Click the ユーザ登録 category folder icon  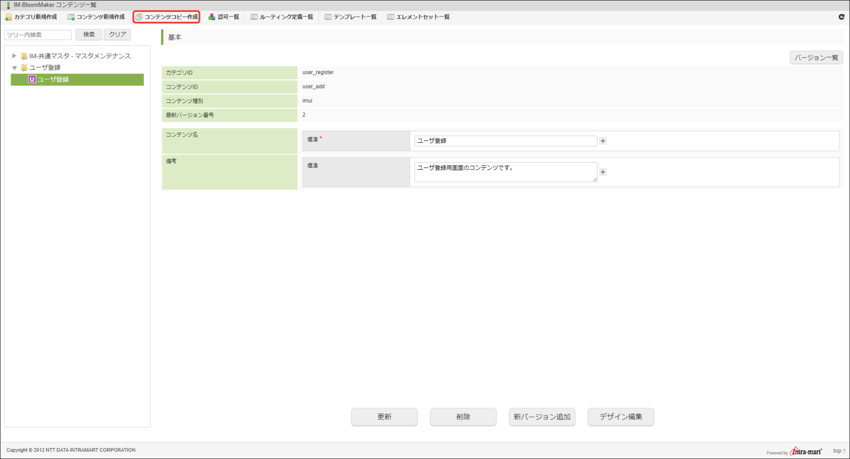click(x=24, y=68)
